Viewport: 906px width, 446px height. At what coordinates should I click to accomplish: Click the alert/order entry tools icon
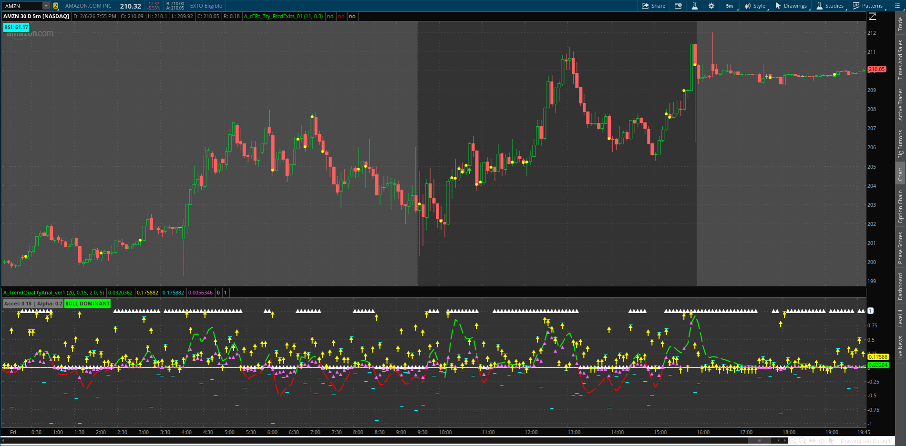pos(678,6)
